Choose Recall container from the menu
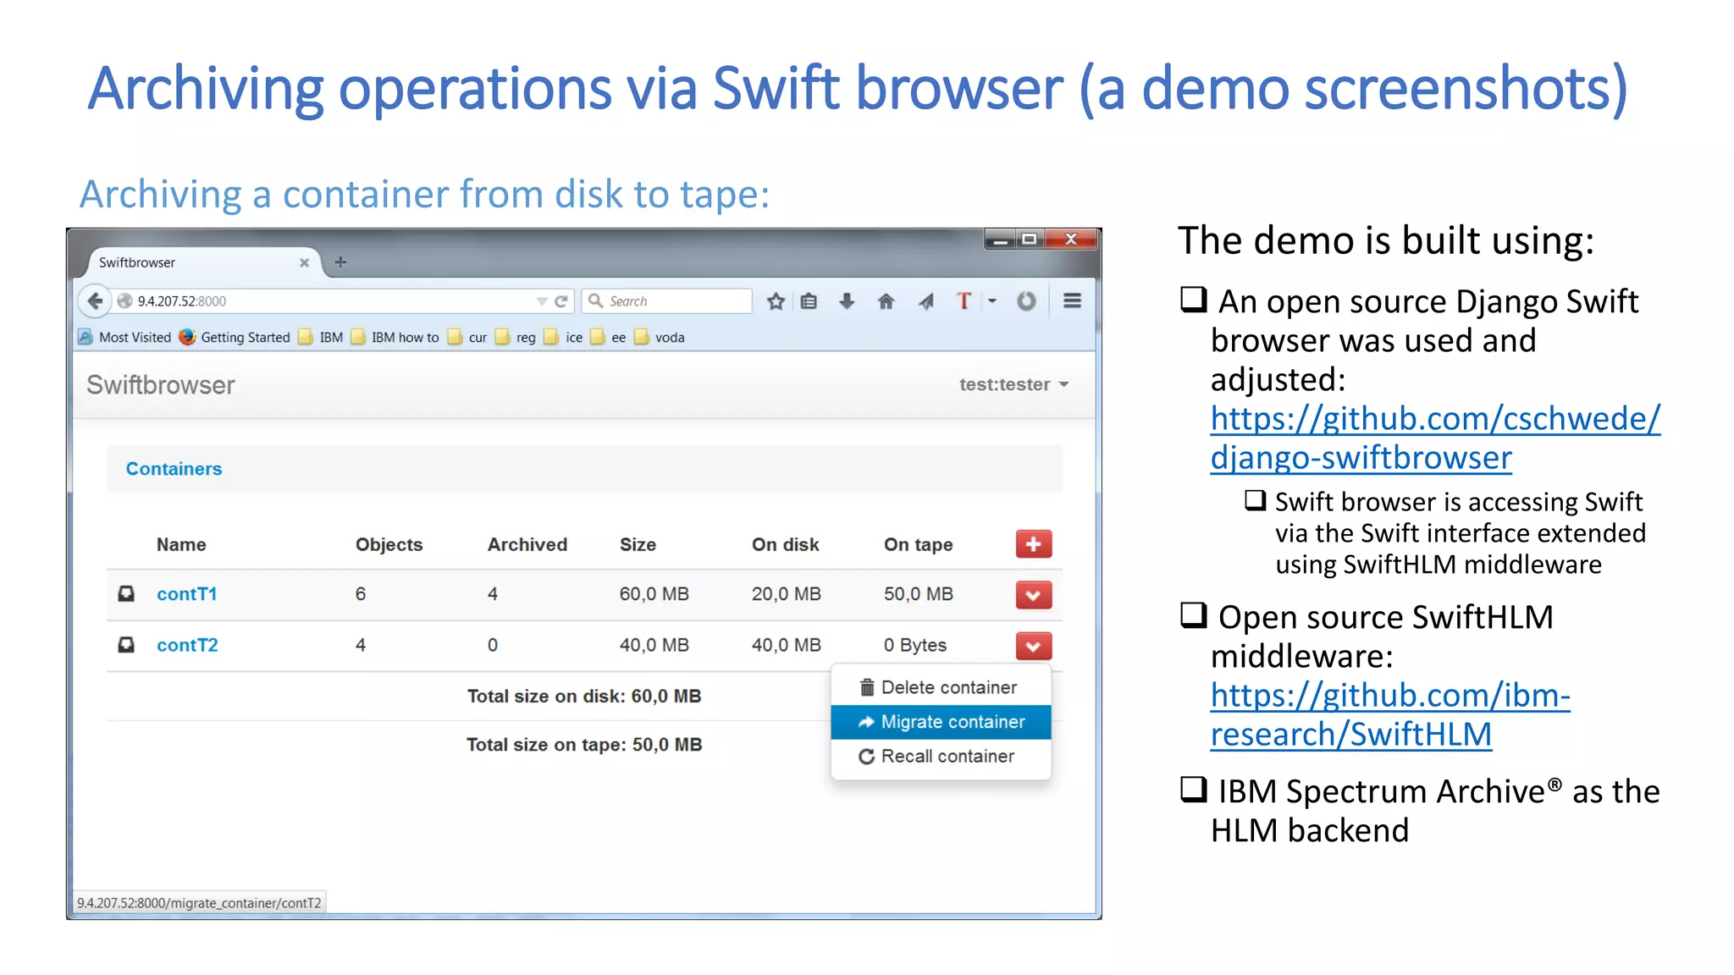This screenshot has width=1734, height=975. point(941,757)
